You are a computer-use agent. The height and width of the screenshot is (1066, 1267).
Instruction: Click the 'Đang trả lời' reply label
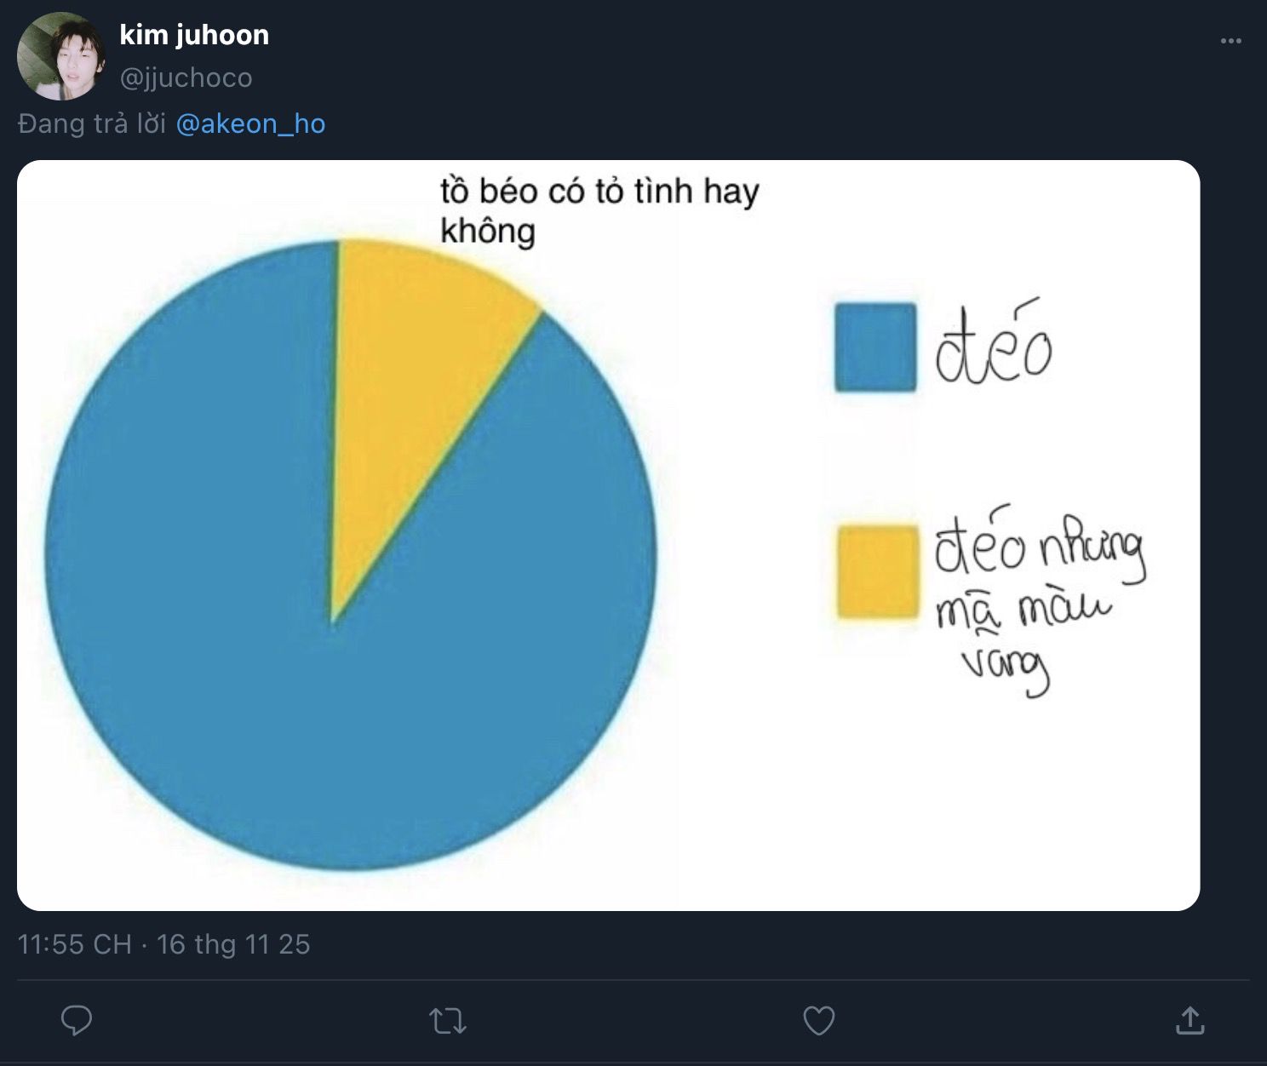(92, 124)
